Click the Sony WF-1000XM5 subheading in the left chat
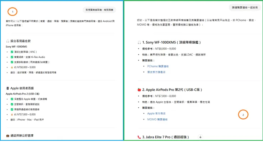The height and width of the screenshot is (145, 263). [16, 47]
